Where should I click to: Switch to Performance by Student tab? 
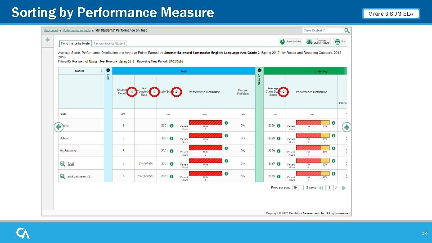(110, 44)
